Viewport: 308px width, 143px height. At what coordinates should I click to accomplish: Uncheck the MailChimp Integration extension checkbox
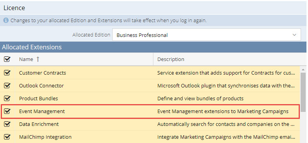coord(7,137)
